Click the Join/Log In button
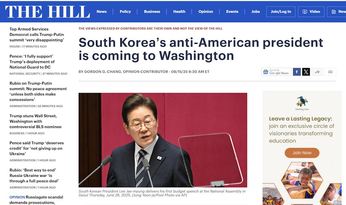 click(x=281, y=12)
